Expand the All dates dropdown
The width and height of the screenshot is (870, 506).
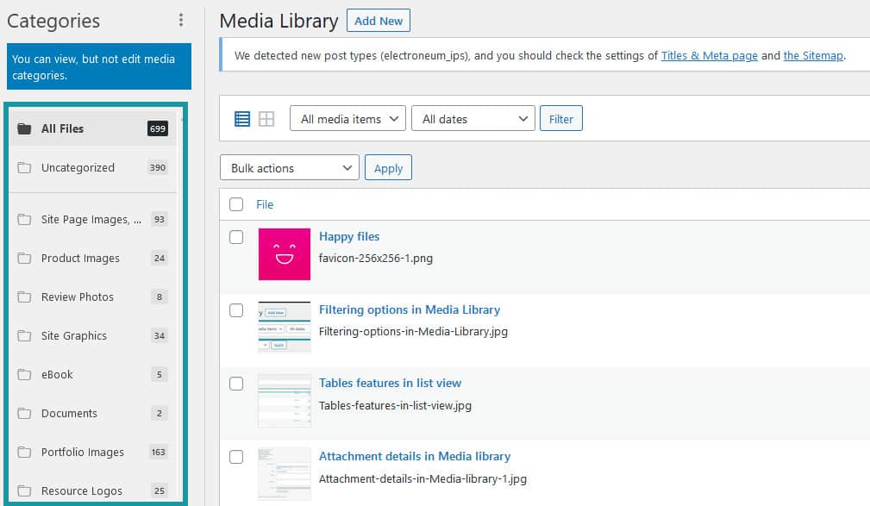(473, 119)
